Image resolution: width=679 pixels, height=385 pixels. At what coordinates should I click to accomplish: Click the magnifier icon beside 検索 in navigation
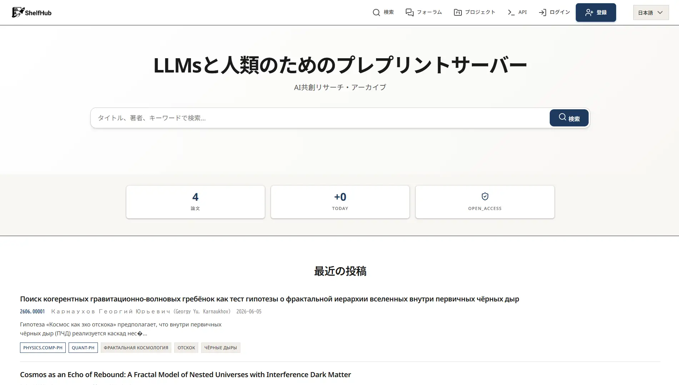[376, 12]
